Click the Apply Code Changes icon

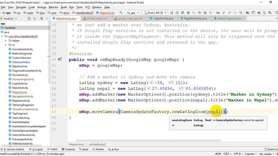coord(182,13)
